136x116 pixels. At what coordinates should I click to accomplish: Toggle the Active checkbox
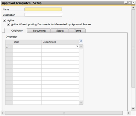click(x=5, y=20)
